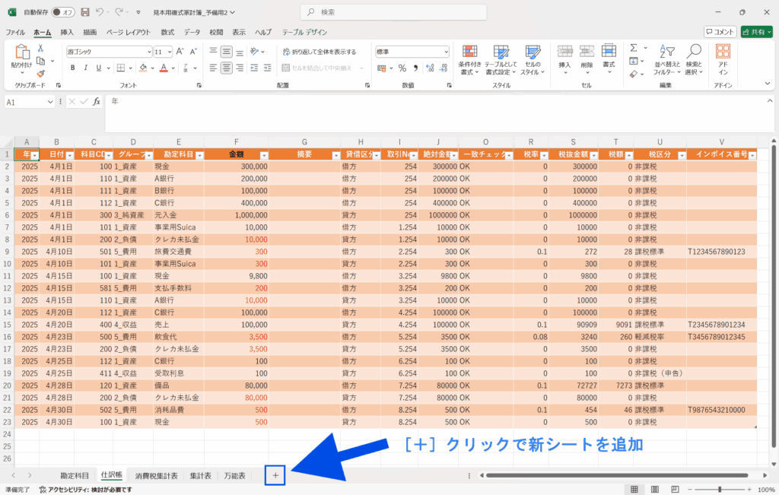The width and height of the screenshot is (779, 495).
Task: Click the Add-ins icon
Action: pyautogui.click(x=723, y=52)
